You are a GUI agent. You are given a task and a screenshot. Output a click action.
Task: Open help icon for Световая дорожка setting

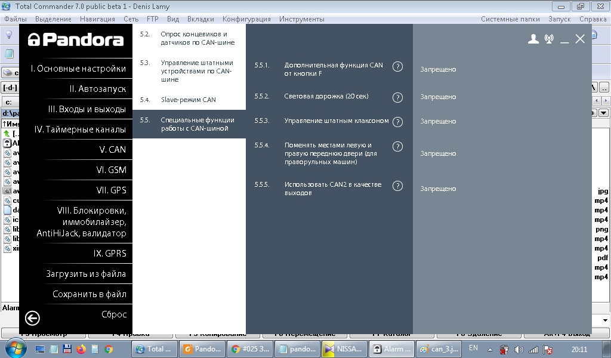397,97
